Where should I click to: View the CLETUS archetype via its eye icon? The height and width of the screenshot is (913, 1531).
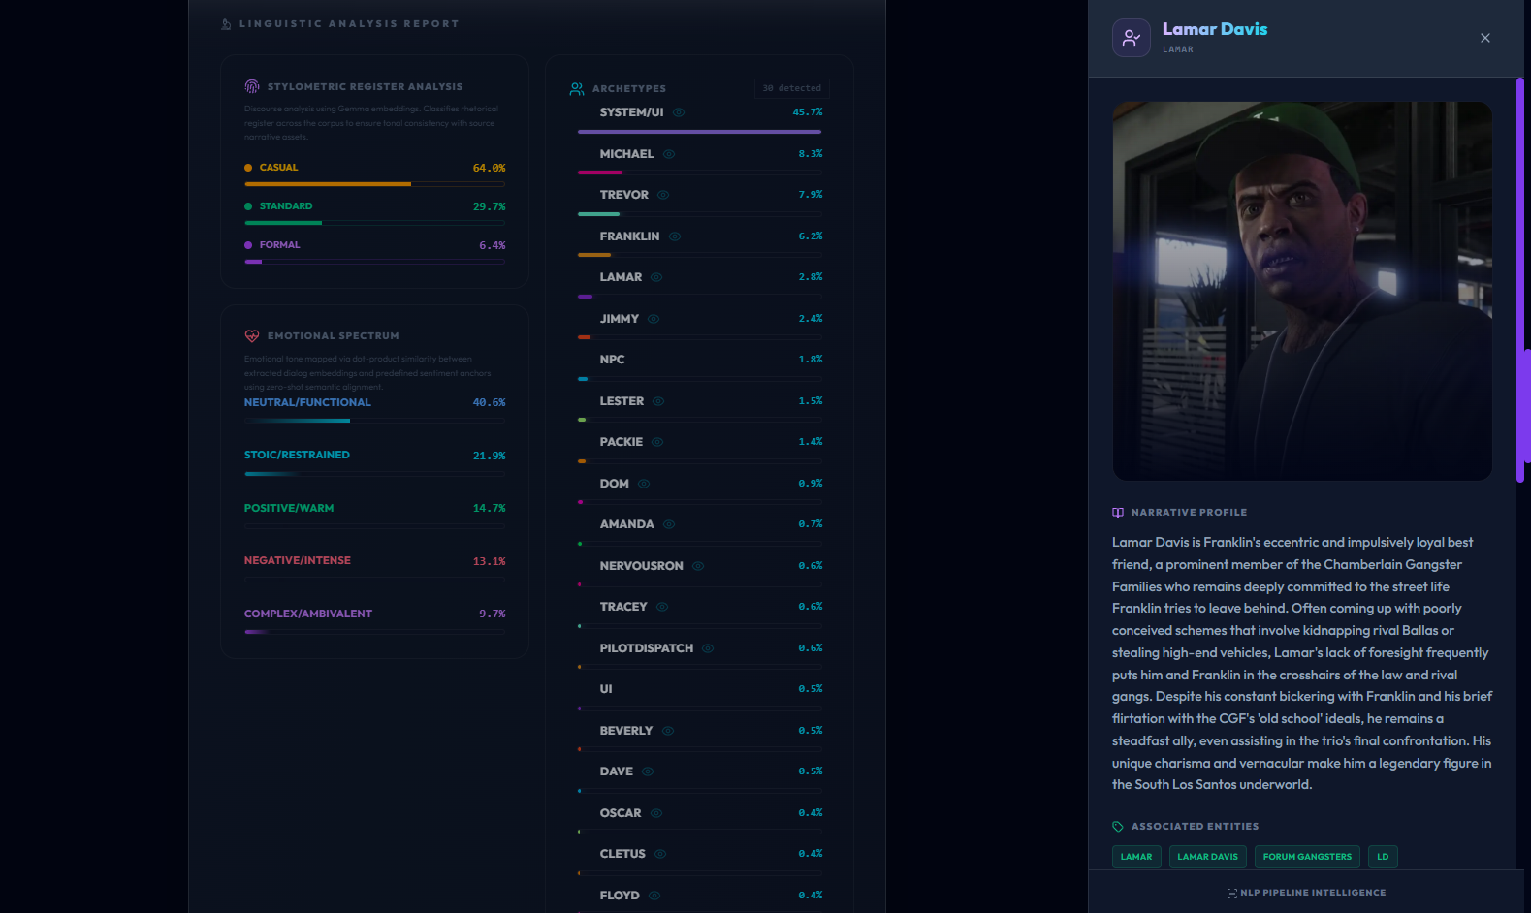(660, 854)
